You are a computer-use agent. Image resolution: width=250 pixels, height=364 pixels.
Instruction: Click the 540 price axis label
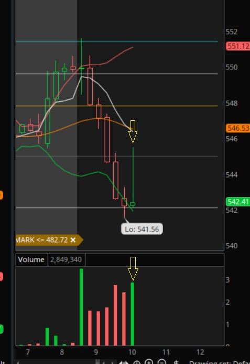tap(232, 246)
